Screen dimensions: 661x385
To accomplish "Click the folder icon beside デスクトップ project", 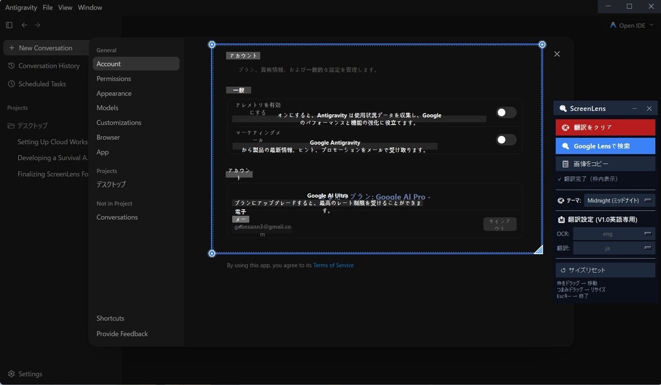I will pyautogui.click(x=11, y=126).
